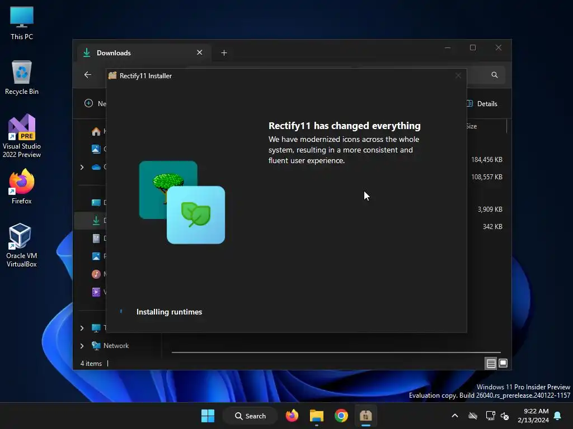Open the This PC desktop icon

tap(22, 23)
